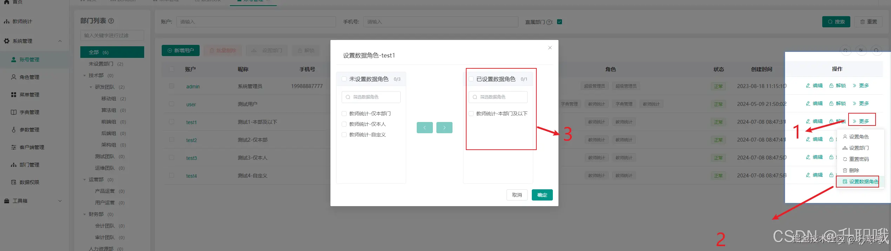891x251 pixels.
Task: Tick the 未设置数据角色 select-all checkbox
Action: tap(344, 79)
